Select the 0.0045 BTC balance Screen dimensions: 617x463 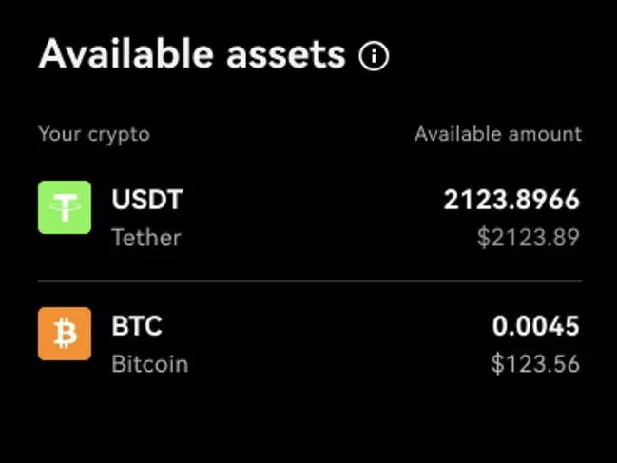click(535, 326)
